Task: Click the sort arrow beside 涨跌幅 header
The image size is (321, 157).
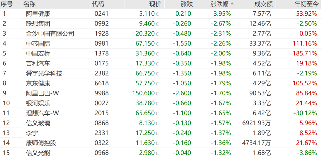Action: (232, 4)
